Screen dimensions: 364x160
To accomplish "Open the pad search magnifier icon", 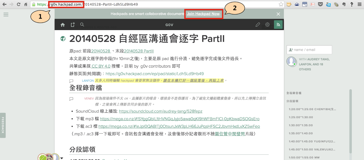I will 82,25.
